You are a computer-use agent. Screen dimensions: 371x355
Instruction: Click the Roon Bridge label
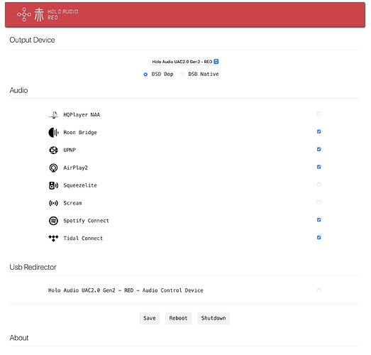[80, 133]
